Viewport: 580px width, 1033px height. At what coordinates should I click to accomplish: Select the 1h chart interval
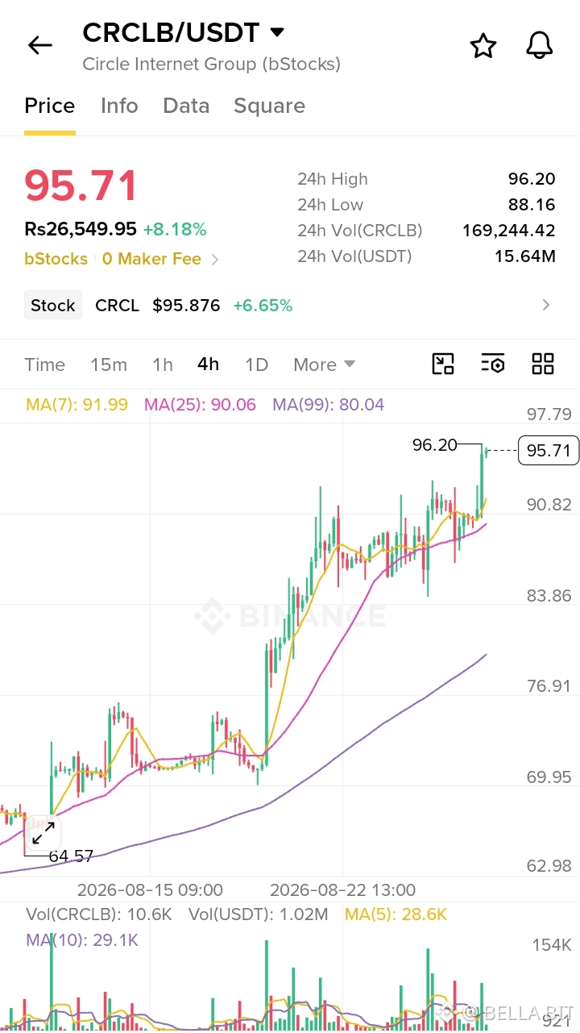(x=163, y=364)
